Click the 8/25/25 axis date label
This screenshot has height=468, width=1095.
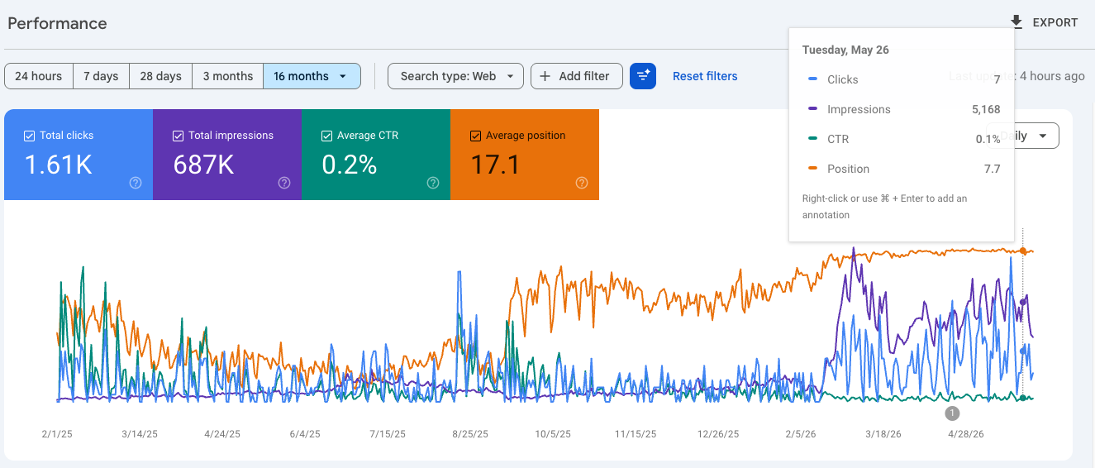pos(470,433)
